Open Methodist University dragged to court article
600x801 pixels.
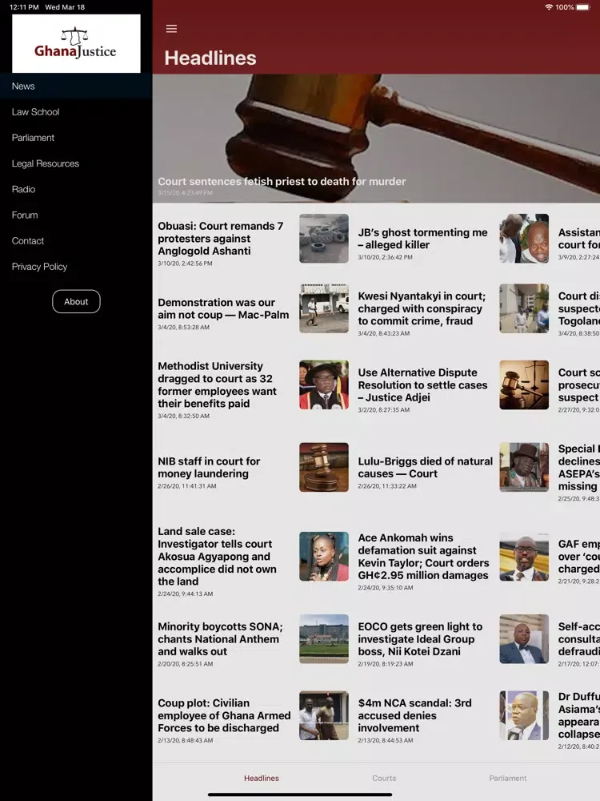coord(218,384)
